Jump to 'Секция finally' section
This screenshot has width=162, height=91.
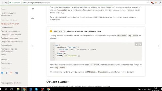(6, 45)
